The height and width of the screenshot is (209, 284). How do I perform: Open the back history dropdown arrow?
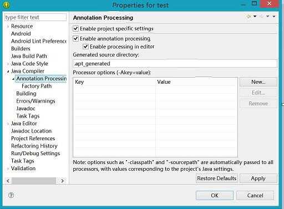pyautogui.click(x=255, y=17)
